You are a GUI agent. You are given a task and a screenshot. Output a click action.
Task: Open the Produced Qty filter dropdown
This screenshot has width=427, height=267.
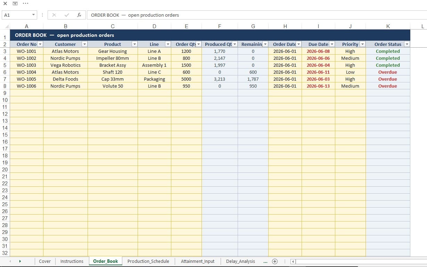pos(235,44)
